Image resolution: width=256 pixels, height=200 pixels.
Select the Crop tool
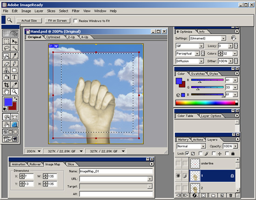tap(7, 85)
